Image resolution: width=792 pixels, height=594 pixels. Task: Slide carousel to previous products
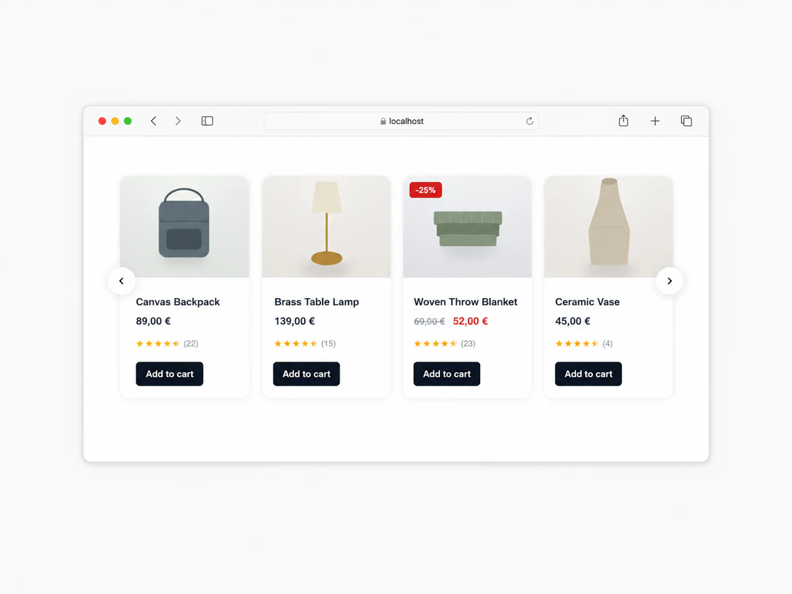(x=121, y=281)
